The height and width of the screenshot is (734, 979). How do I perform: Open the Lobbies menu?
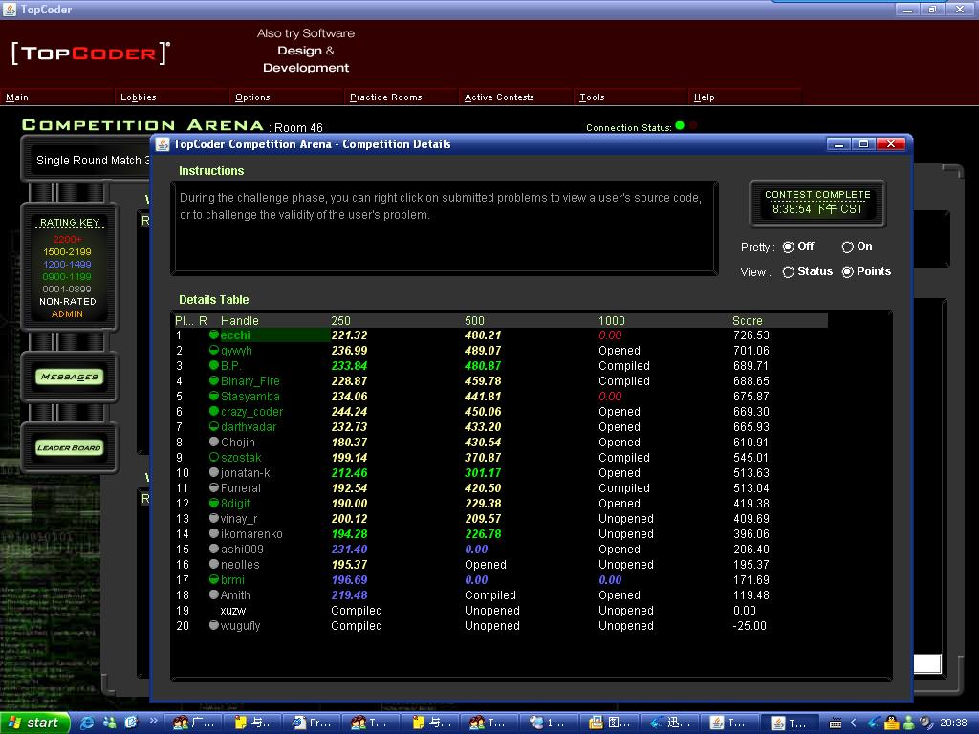pos(138,97)
